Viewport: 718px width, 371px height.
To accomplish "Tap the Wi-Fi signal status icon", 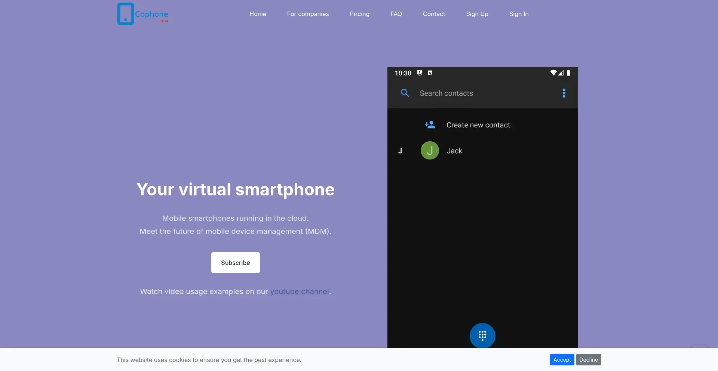I will 553,73.
